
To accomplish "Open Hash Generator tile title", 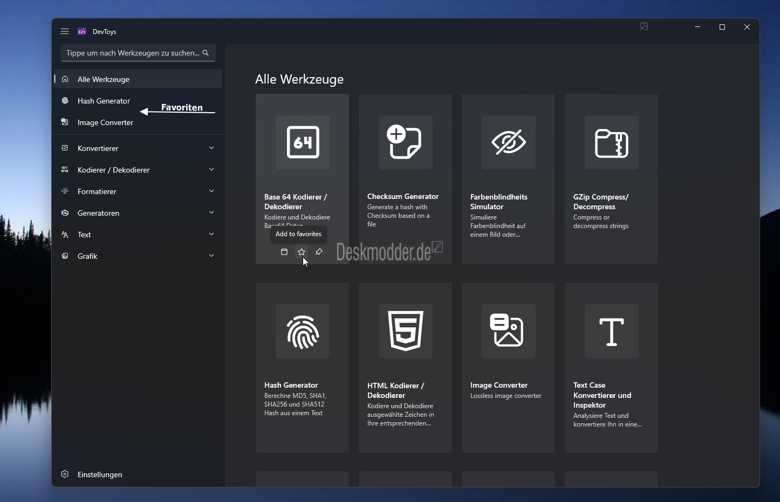I will (291, 385).
